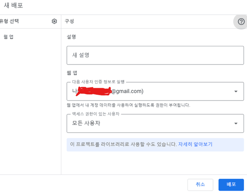Click the gmail.com account value
Viewport: 247px width, 196px height.
(127, 91)
